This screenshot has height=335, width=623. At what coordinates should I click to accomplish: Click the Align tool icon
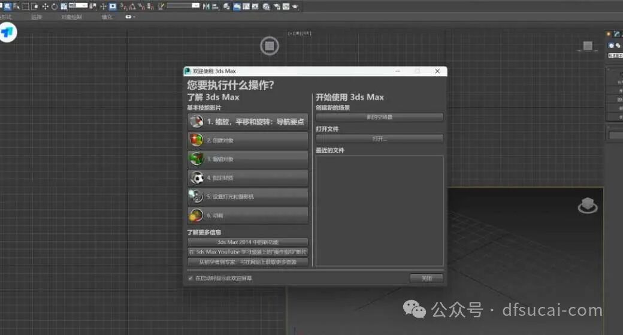point(215,7)
